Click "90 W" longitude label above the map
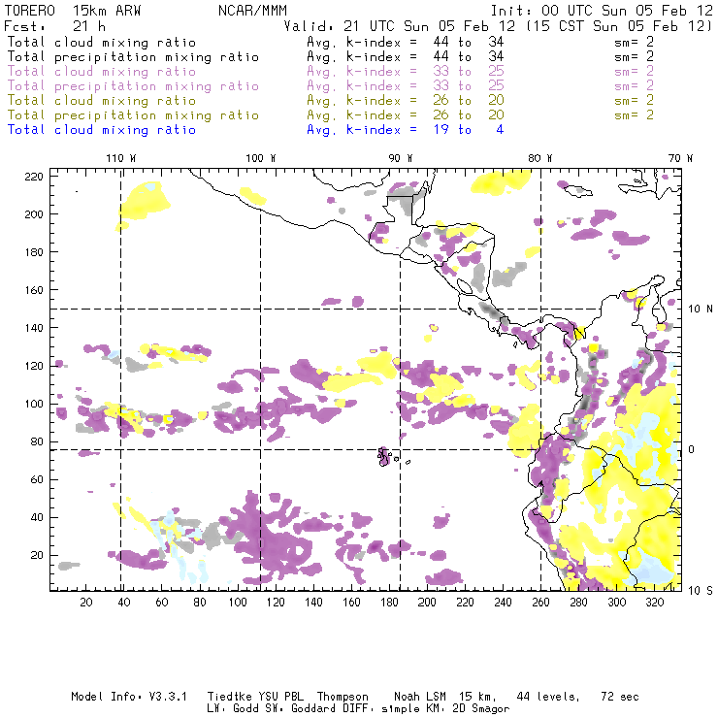 (401, 158)
